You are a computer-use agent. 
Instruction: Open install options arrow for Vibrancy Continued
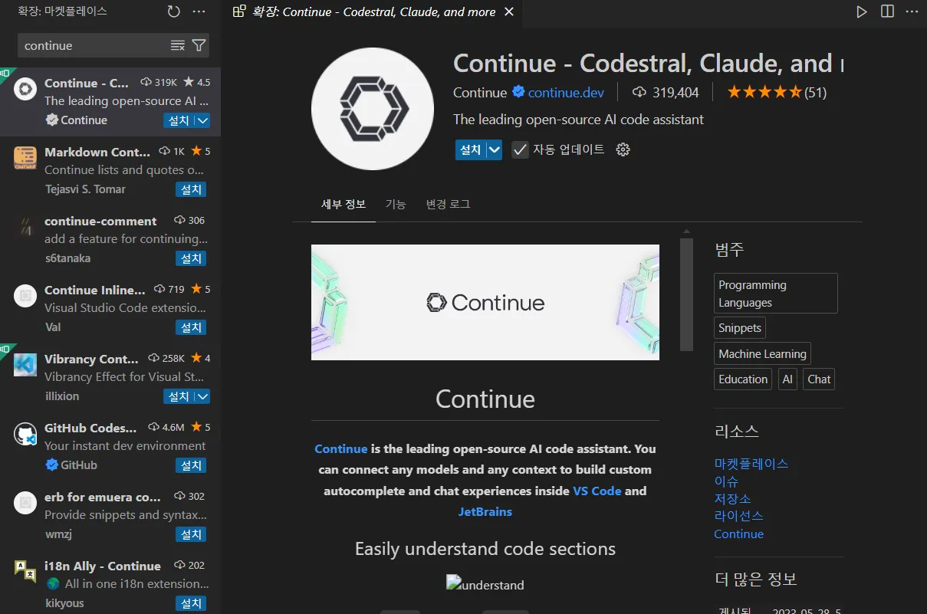(202, 396)
